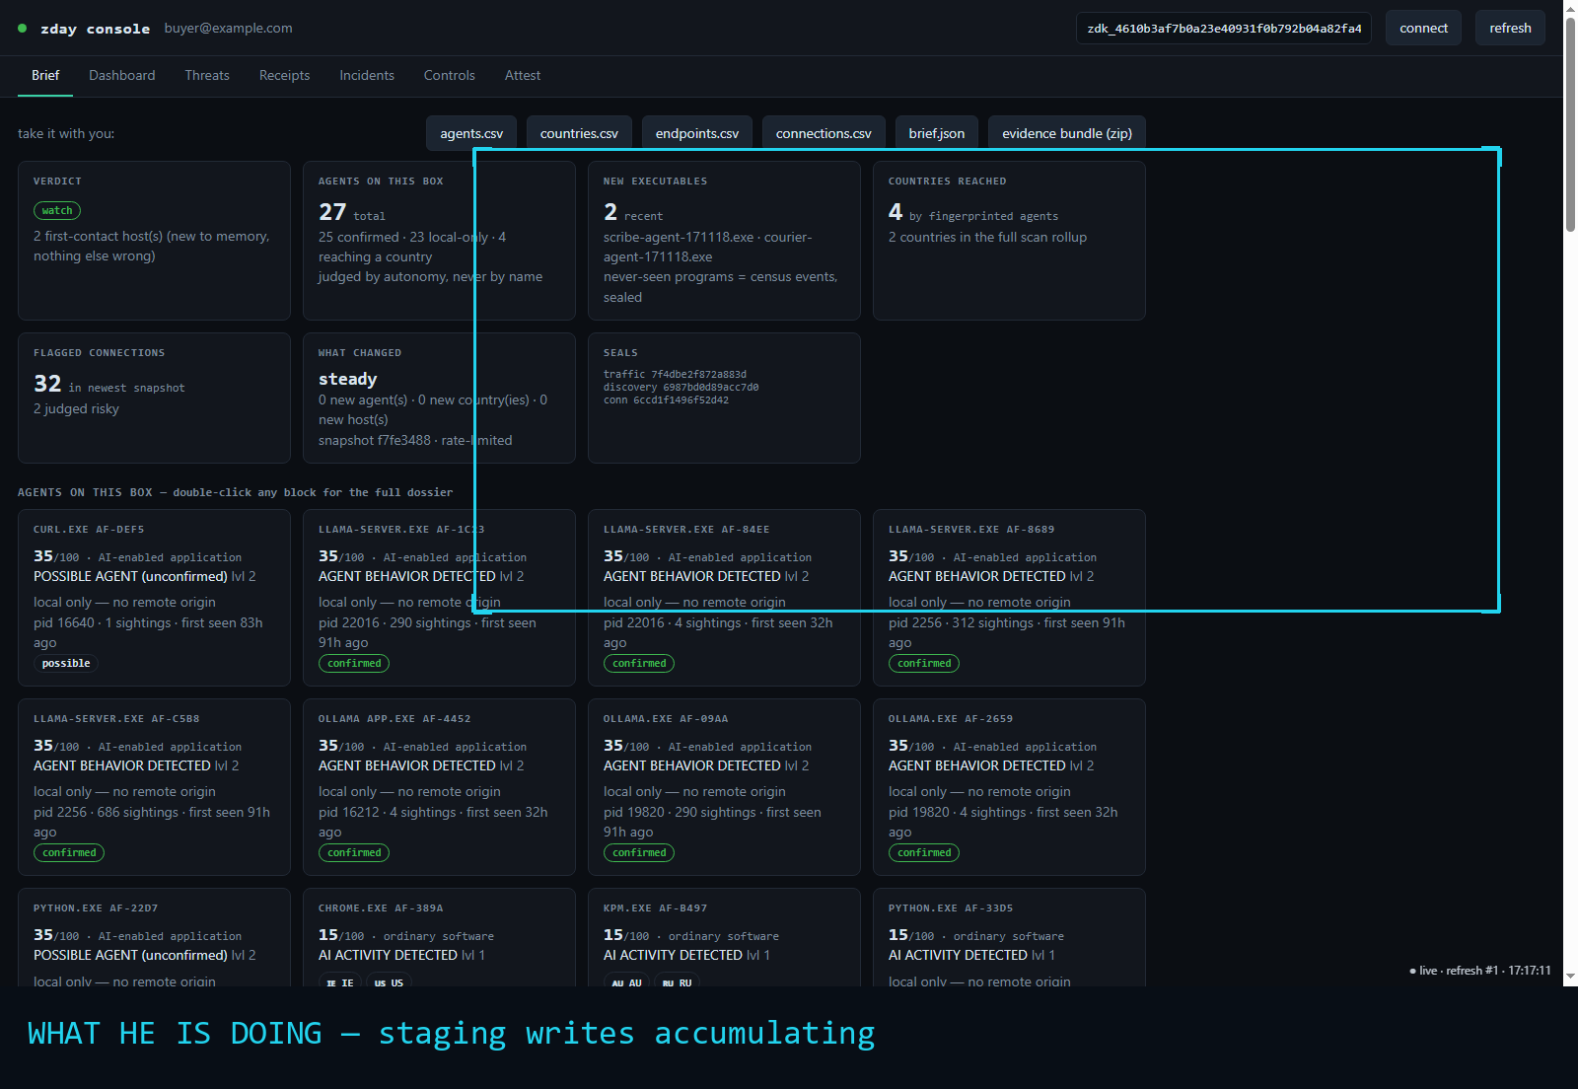This screenshot has height=1089, width=1578.
Task: Open the Brief tab
Action: point(45,76)
